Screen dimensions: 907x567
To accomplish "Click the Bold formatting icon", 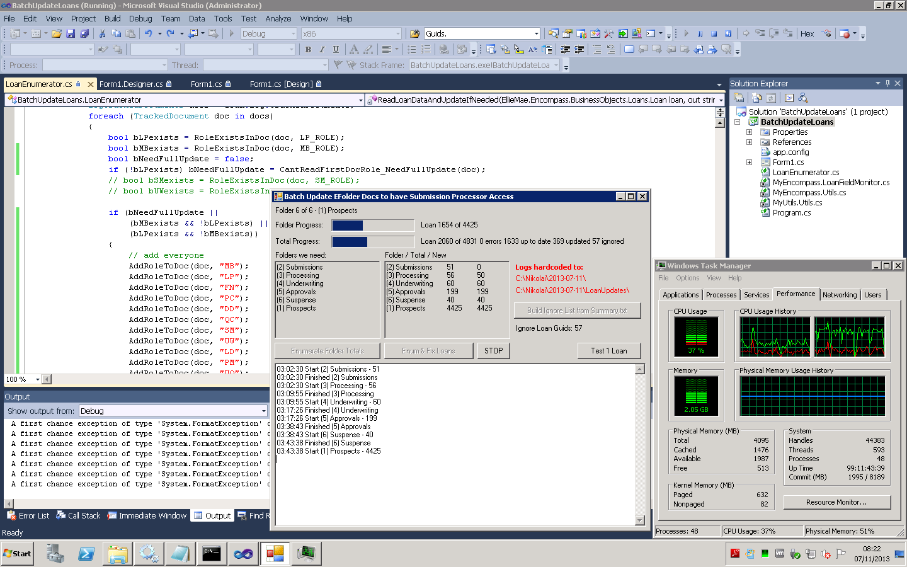I will point(308,49).
